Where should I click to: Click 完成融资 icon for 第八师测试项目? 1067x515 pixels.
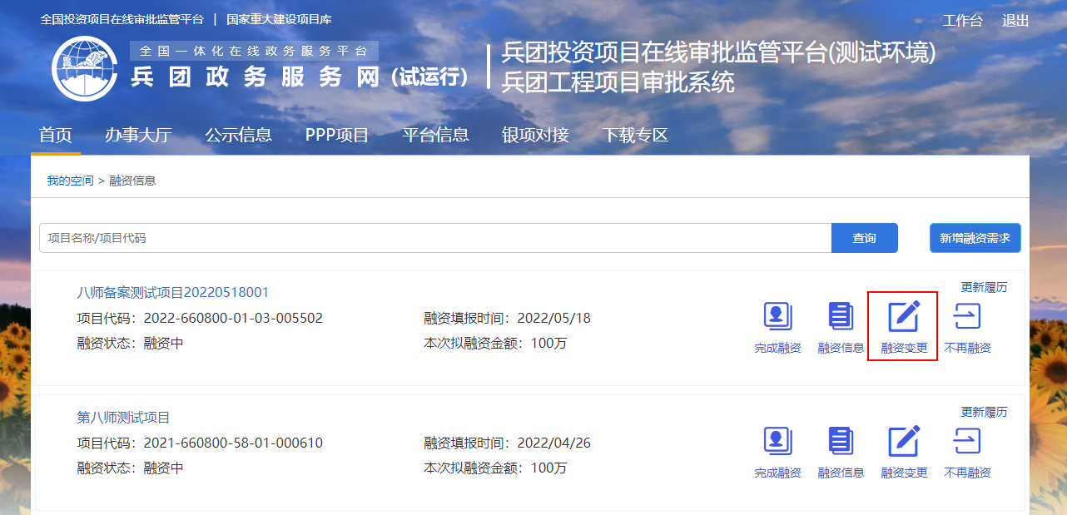777,442
